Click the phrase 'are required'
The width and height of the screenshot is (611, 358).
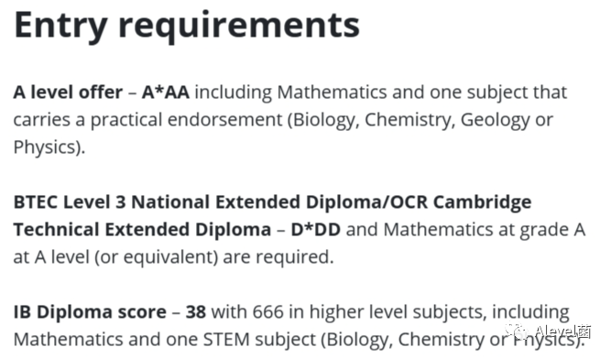[x=278, y=257]
